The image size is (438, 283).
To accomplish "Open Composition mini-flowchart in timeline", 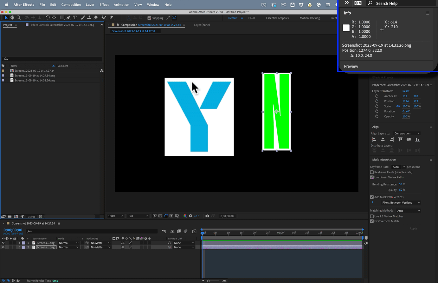I will 164,231.
